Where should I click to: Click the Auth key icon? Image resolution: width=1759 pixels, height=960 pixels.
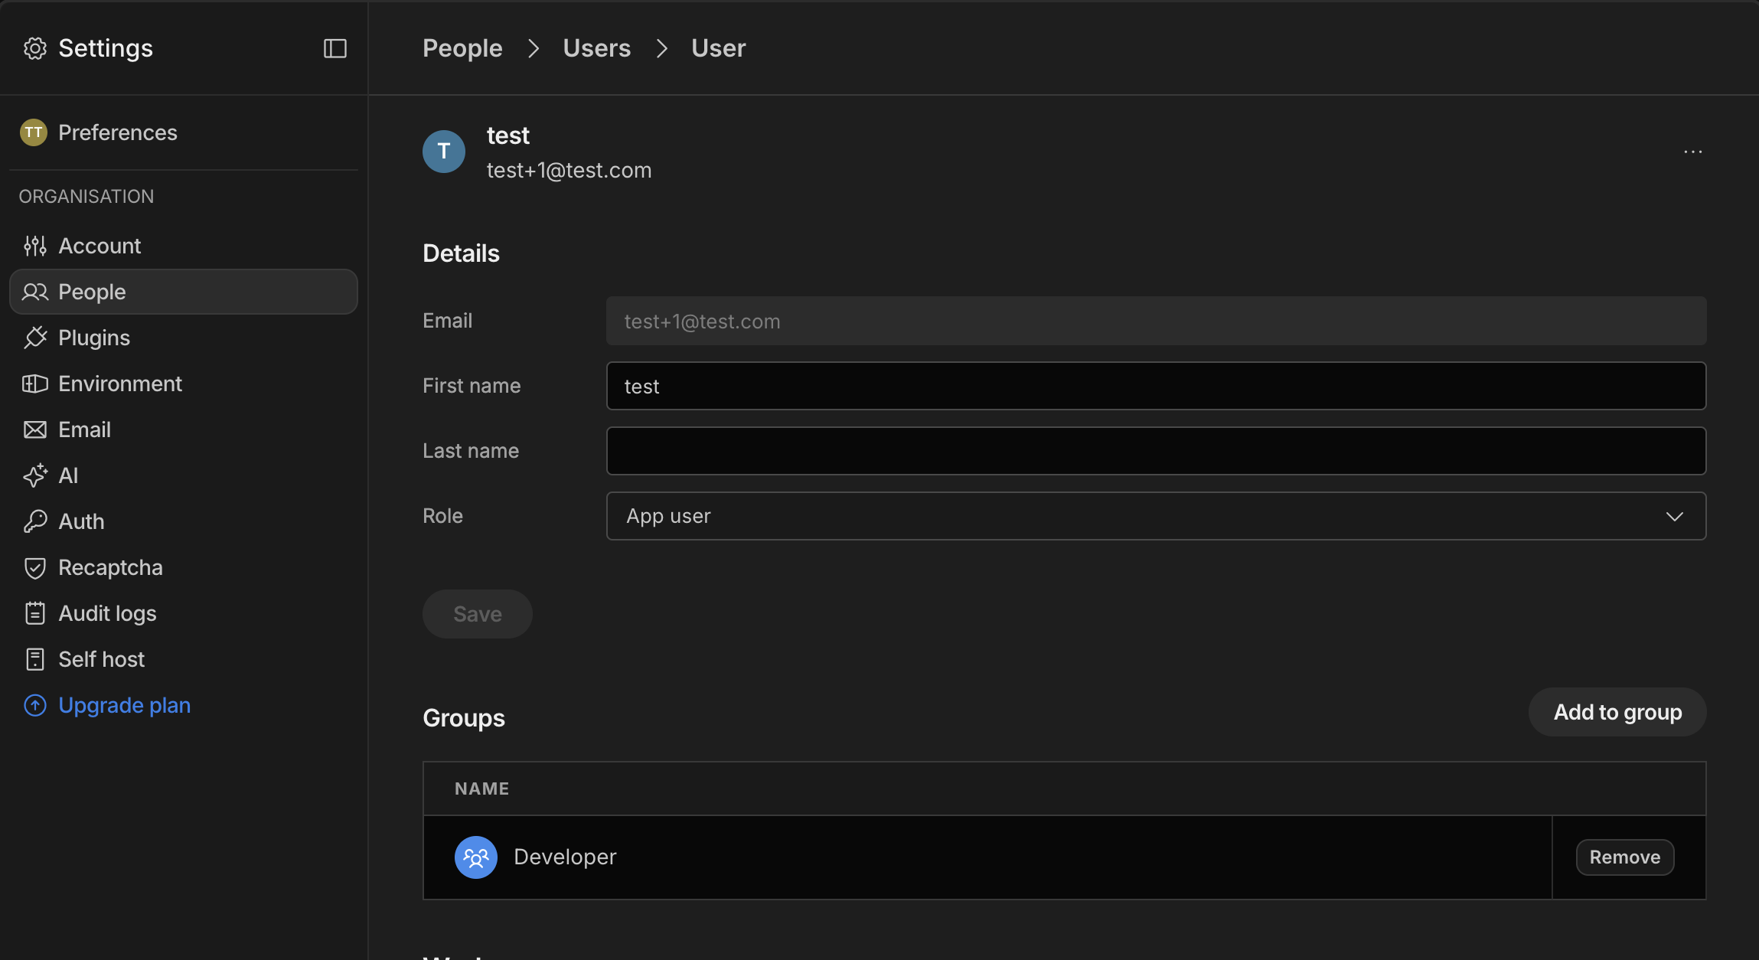(34, 521)
